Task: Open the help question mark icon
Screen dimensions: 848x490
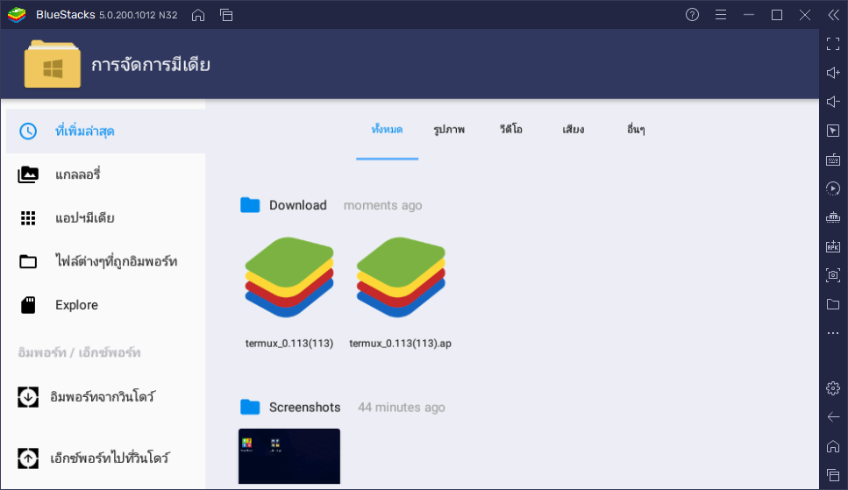Action: coord(692,15)
